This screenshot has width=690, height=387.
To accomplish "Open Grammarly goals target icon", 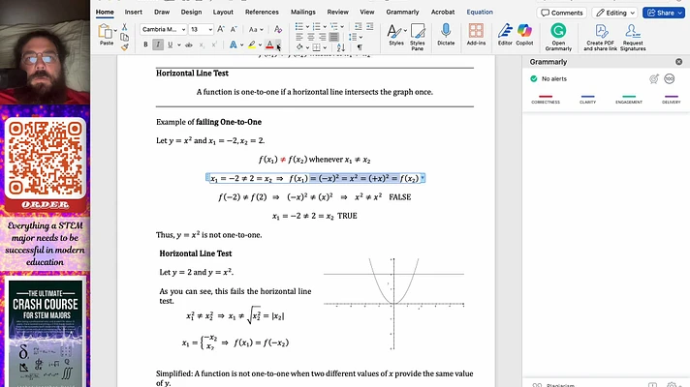I will coord(654,78).
